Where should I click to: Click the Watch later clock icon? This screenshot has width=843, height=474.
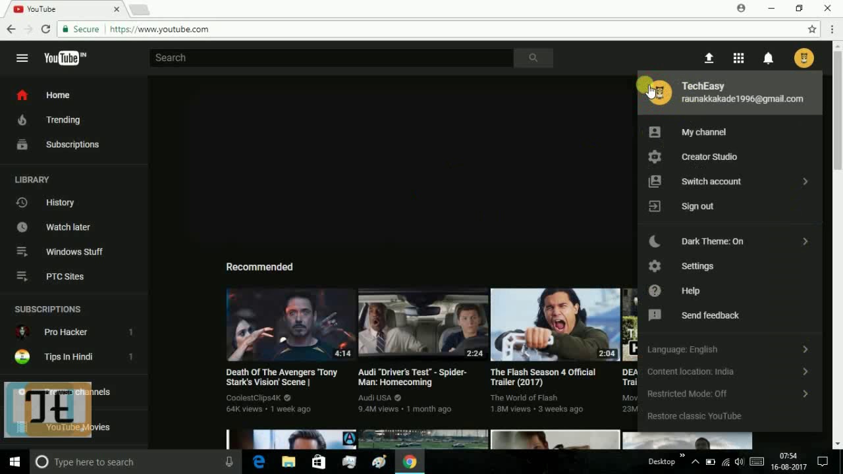point(22,227)
